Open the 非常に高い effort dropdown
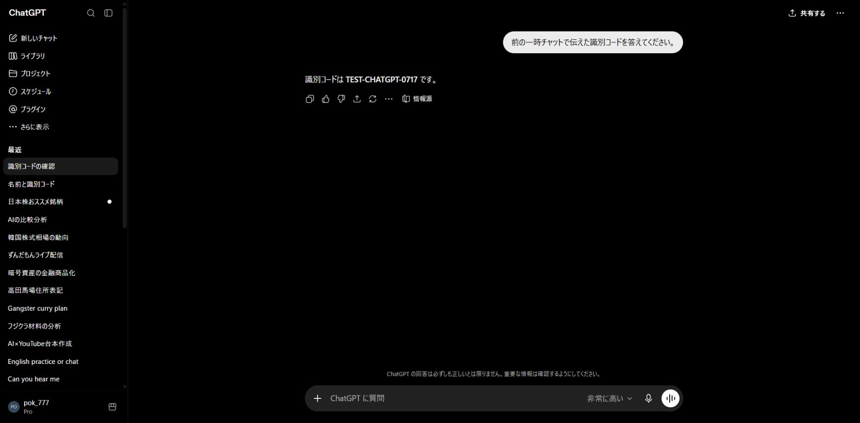860x423 pixels. point(610,398)
